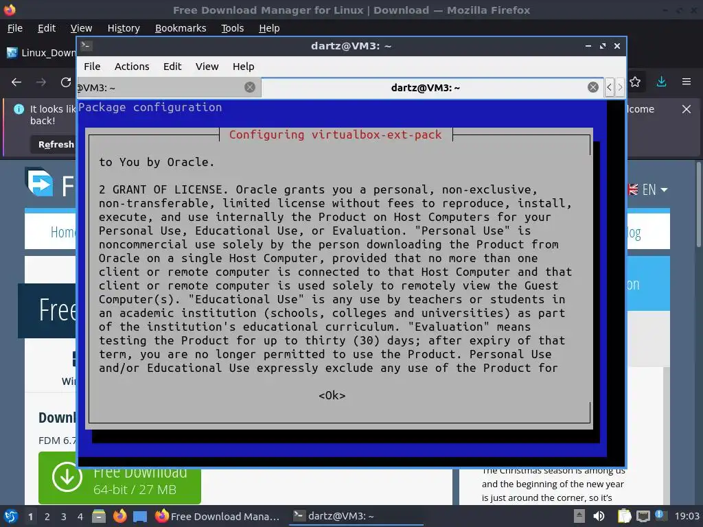Open the terminal File menu
703x527 pixels.
pos(92,67)
